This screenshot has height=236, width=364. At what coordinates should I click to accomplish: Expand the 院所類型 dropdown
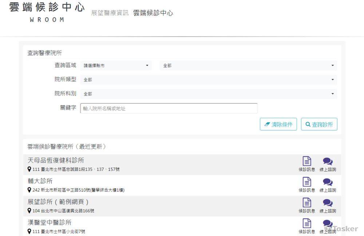(209, 80)
